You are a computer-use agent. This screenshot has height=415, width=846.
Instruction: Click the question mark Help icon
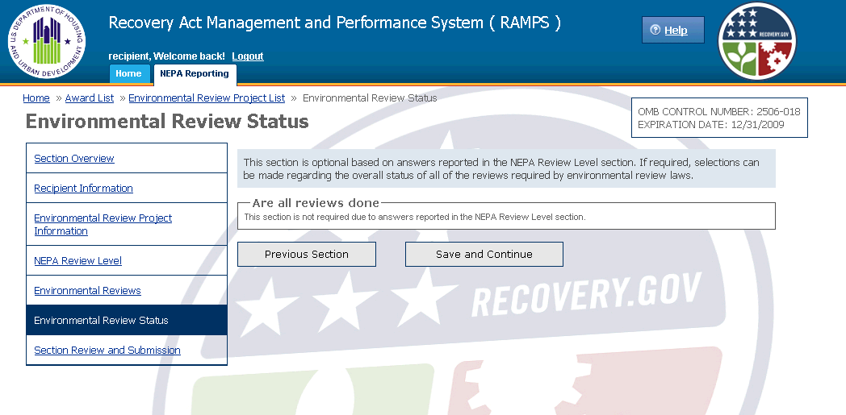[655, 30]
